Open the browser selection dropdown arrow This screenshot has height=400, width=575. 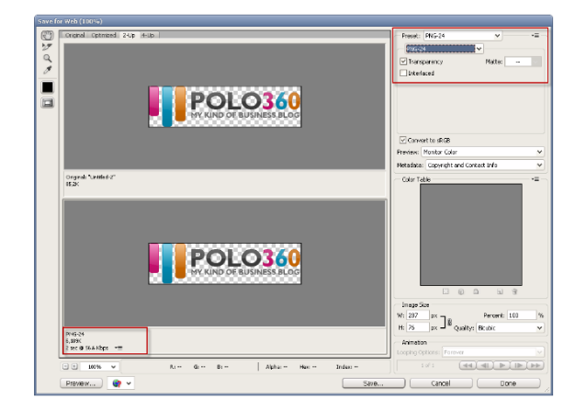click(x=129, y=383)
